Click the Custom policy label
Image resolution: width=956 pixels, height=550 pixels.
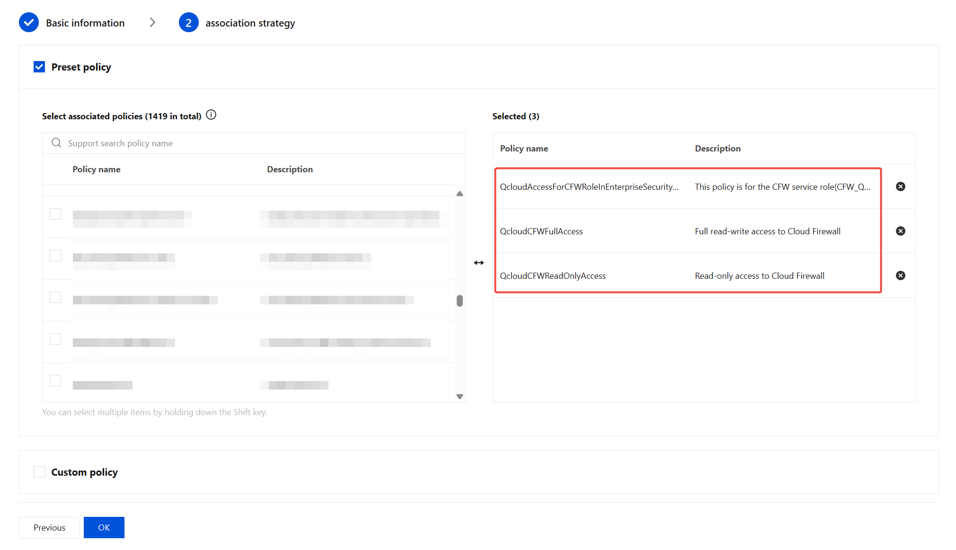pos(85,472)
